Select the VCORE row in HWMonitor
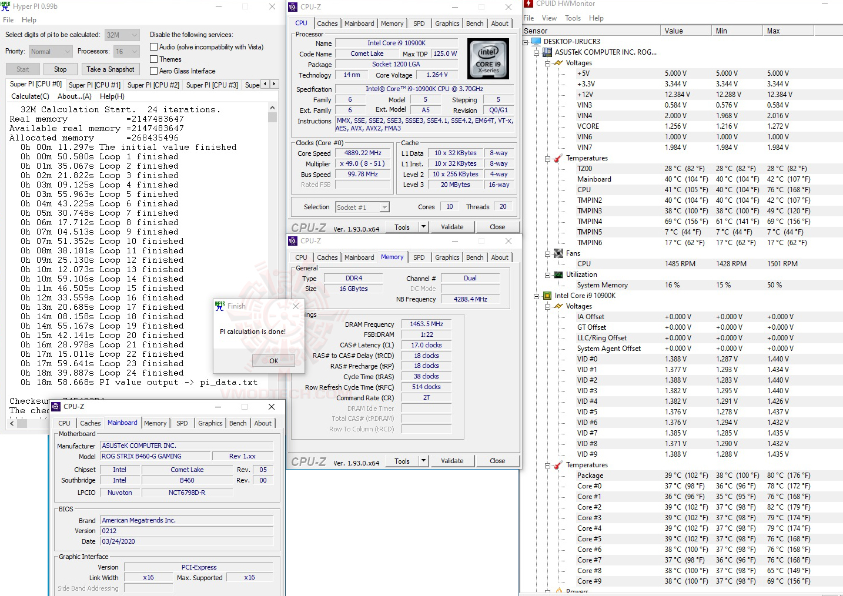This screenshot has width=843, height=596. [682, 126]
